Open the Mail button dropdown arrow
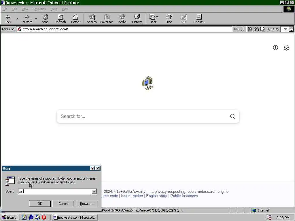Image resolution: width=295 pixels, height=221 pixels. click(157, 17)
